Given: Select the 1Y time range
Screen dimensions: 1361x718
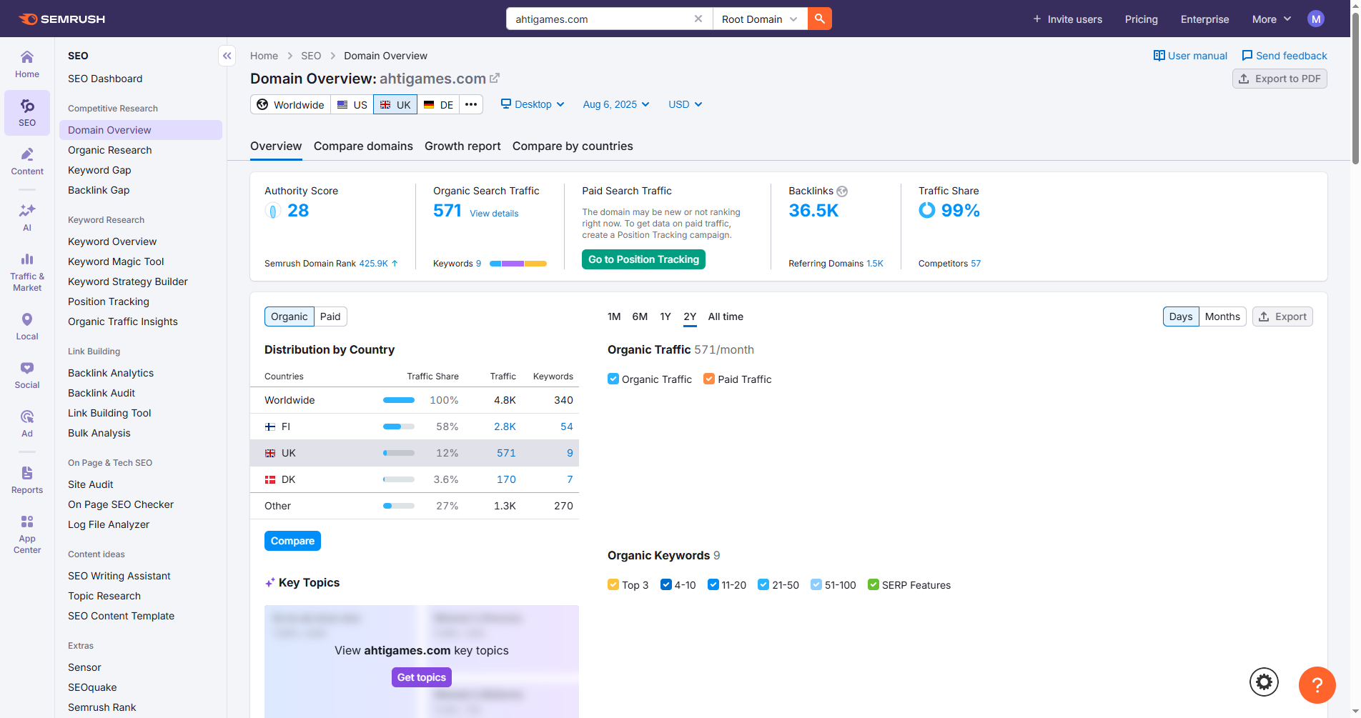Looking at the screenshot, I should [665, 316].
